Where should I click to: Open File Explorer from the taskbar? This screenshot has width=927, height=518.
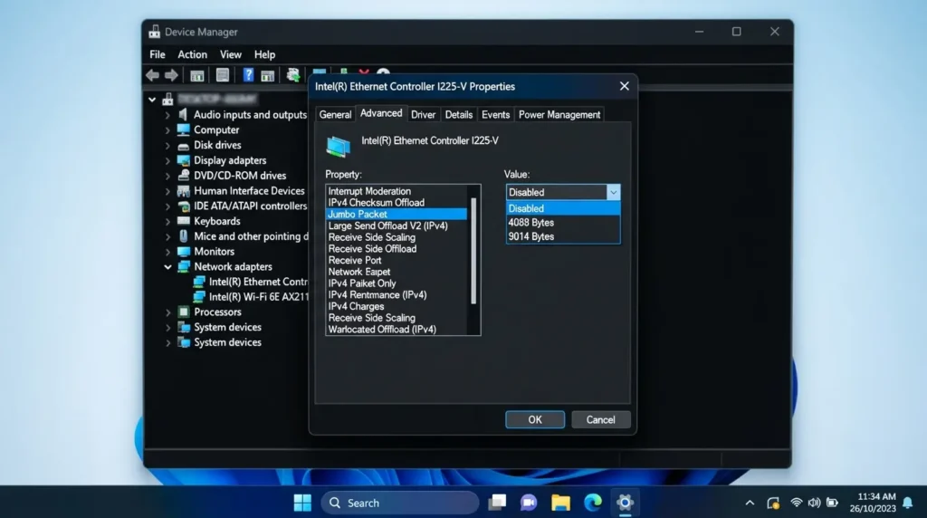(x=560, y=503)
